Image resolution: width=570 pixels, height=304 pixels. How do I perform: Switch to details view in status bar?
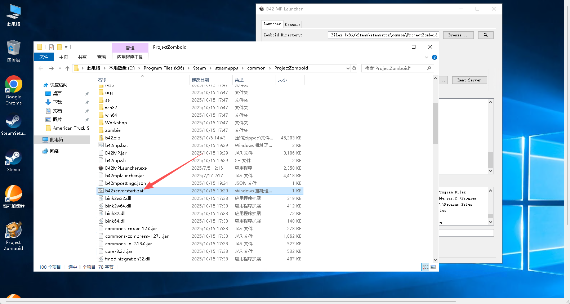click(x=425, y=267)
